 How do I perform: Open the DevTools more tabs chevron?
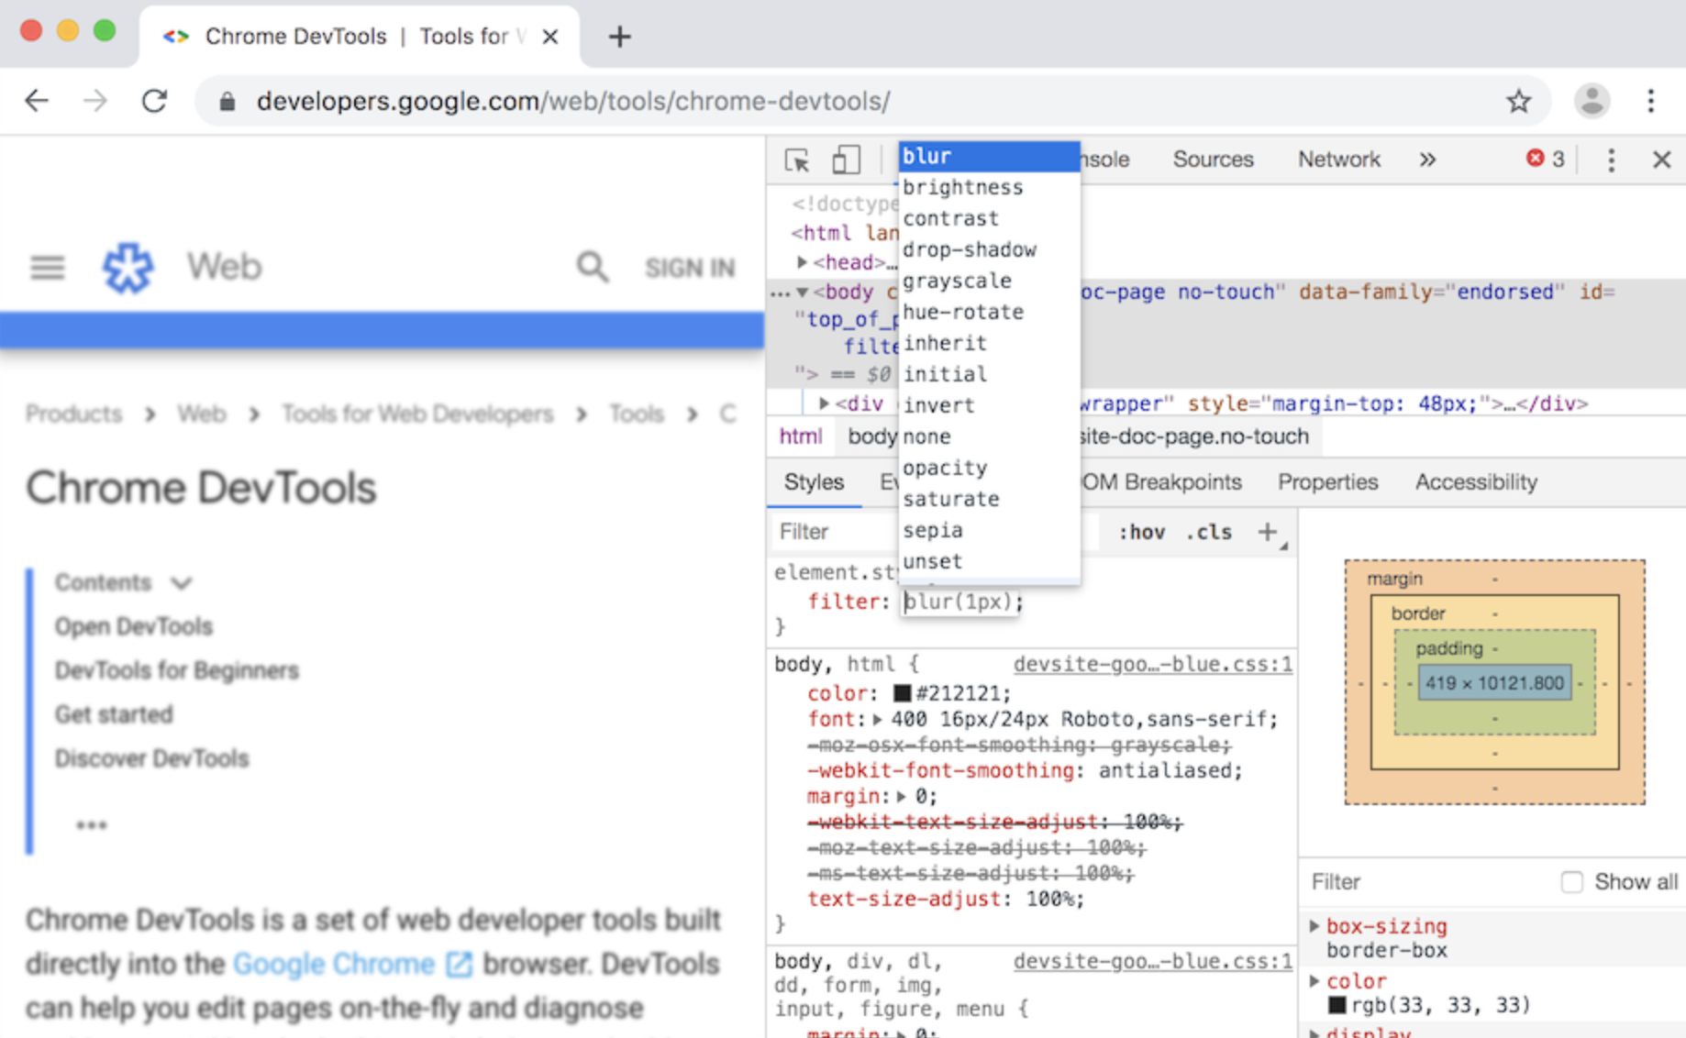point(1427,160)
